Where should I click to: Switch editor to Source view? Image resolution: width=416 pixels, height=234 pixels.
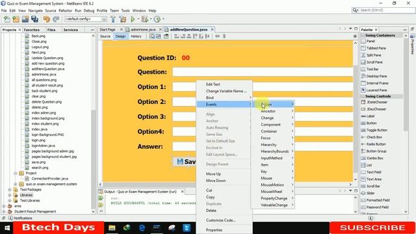[x=105, y=36]
